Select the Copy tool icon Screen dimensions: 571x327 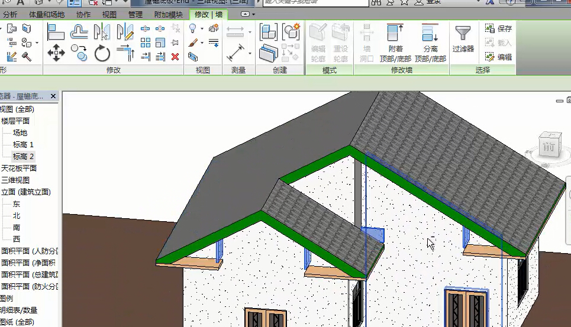[79, 54]
